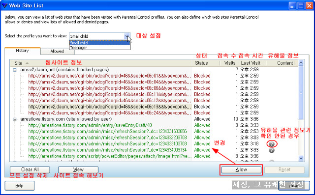
Task: Select the History tab
Action: (x=22, y=51)
